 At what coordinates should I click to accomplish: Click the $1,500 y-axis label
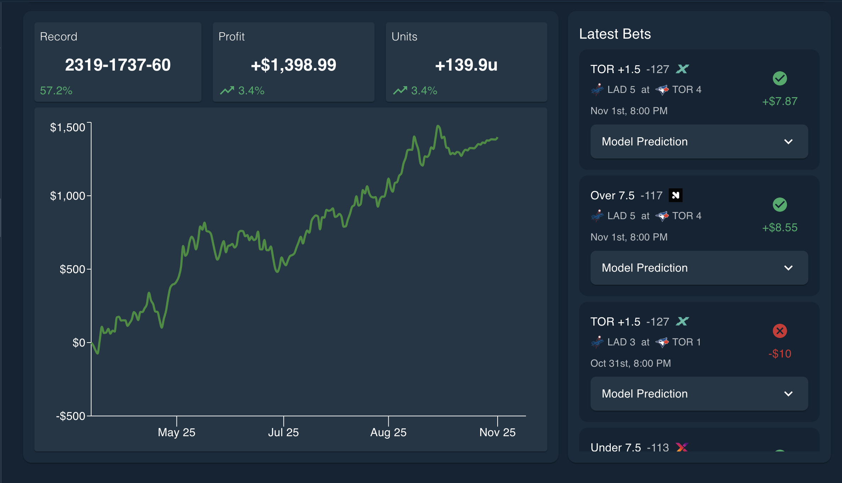68,128
